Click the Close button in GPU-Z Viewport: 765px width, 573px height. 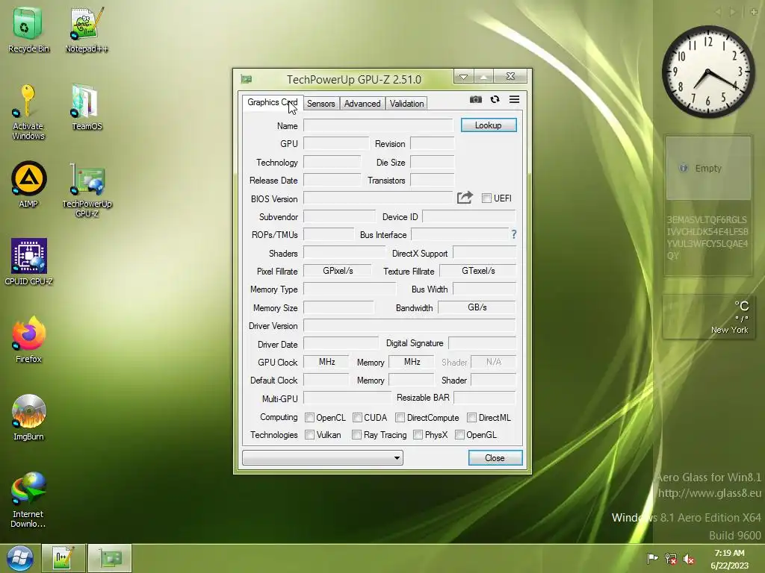pyautogui.click(x=495, y=458)
